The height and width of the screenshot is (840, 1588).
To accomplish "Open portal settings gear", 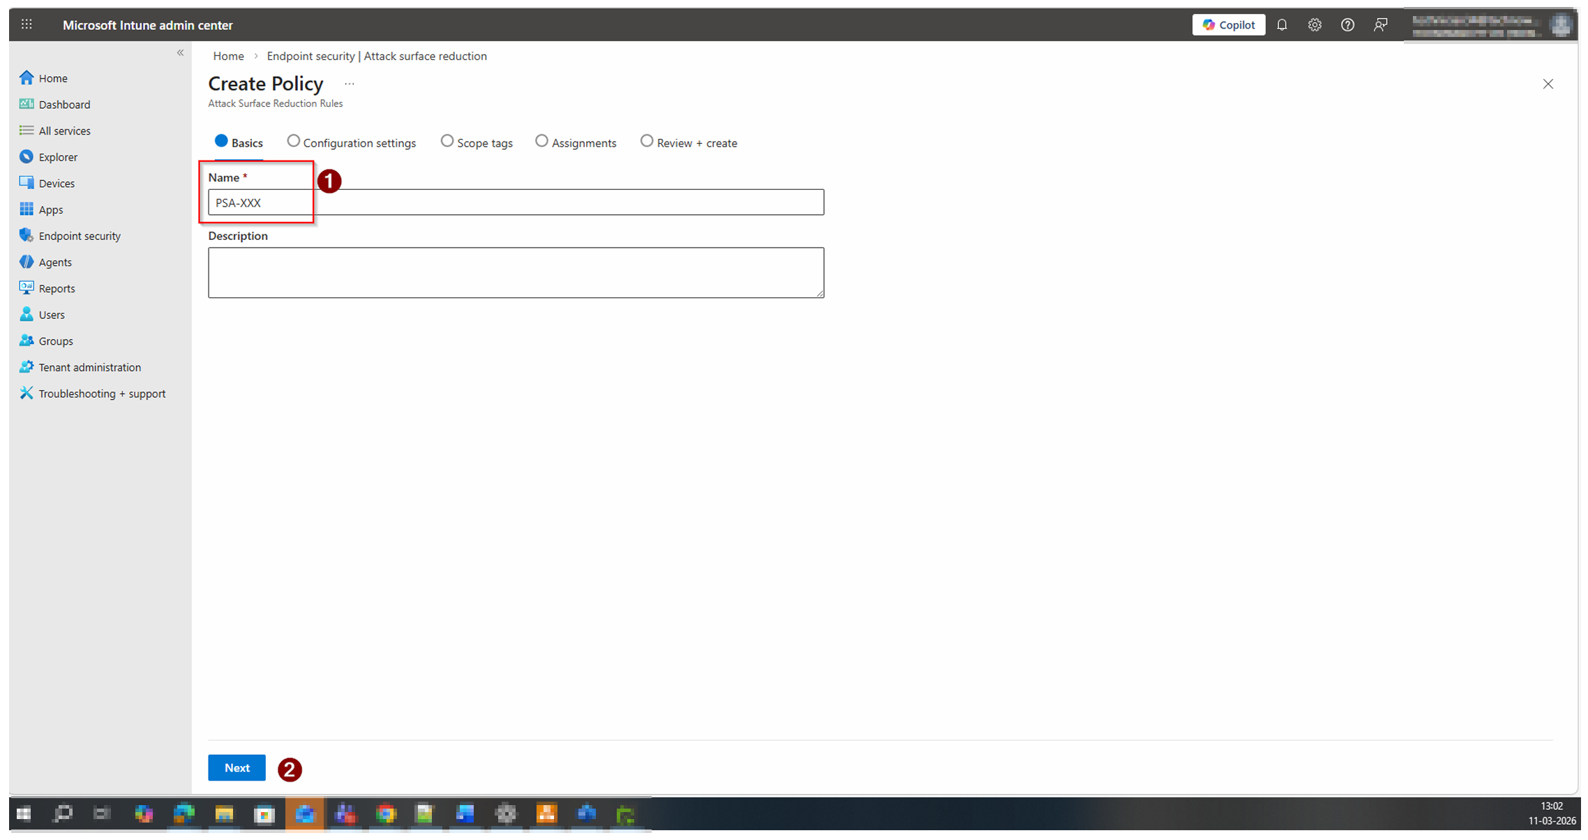I will (1314, 24).
